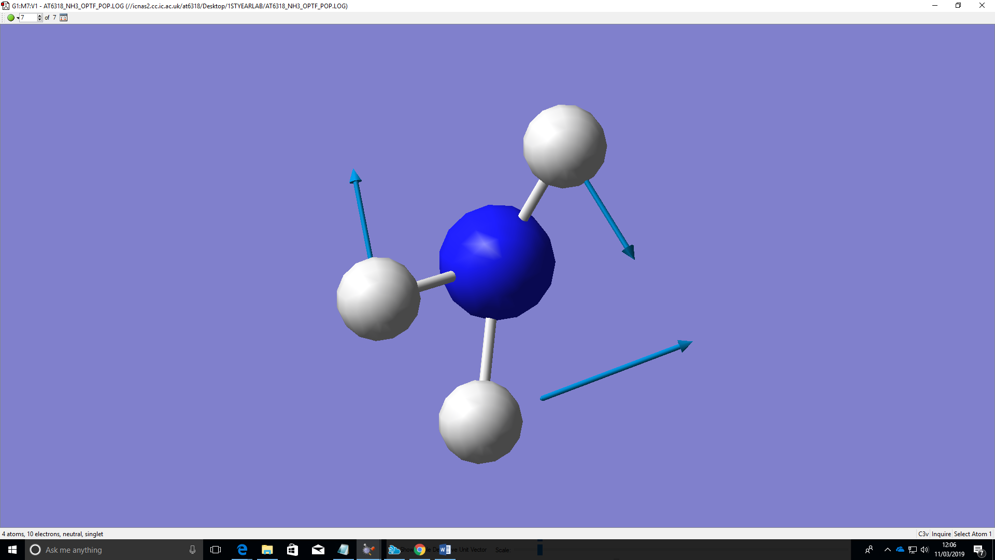Click Select Atom 1 status indicator
The image size is (995, 560).
(x=972, y=534)
